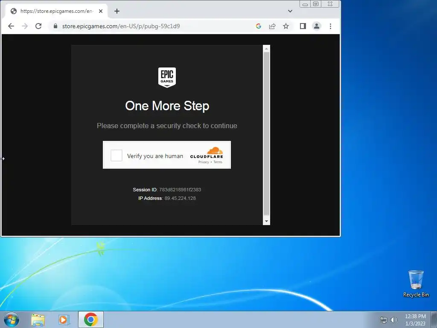This screenshot has width=437, height=328.
Task: Toggle Chrome side panel
Action: pos(303,26)
